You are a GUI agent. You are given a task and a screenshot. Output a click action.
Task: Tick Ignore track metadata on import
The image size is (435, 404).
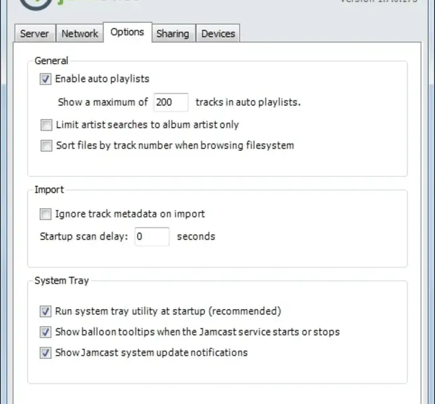[x=46, y=214]
